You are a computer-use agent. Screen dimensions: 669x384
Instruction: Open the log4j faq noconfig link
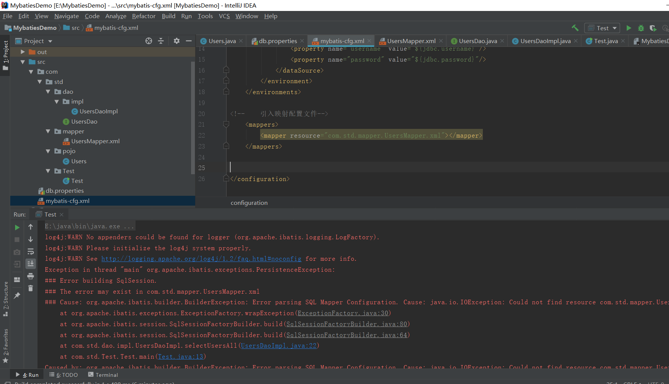pos(201,259)
